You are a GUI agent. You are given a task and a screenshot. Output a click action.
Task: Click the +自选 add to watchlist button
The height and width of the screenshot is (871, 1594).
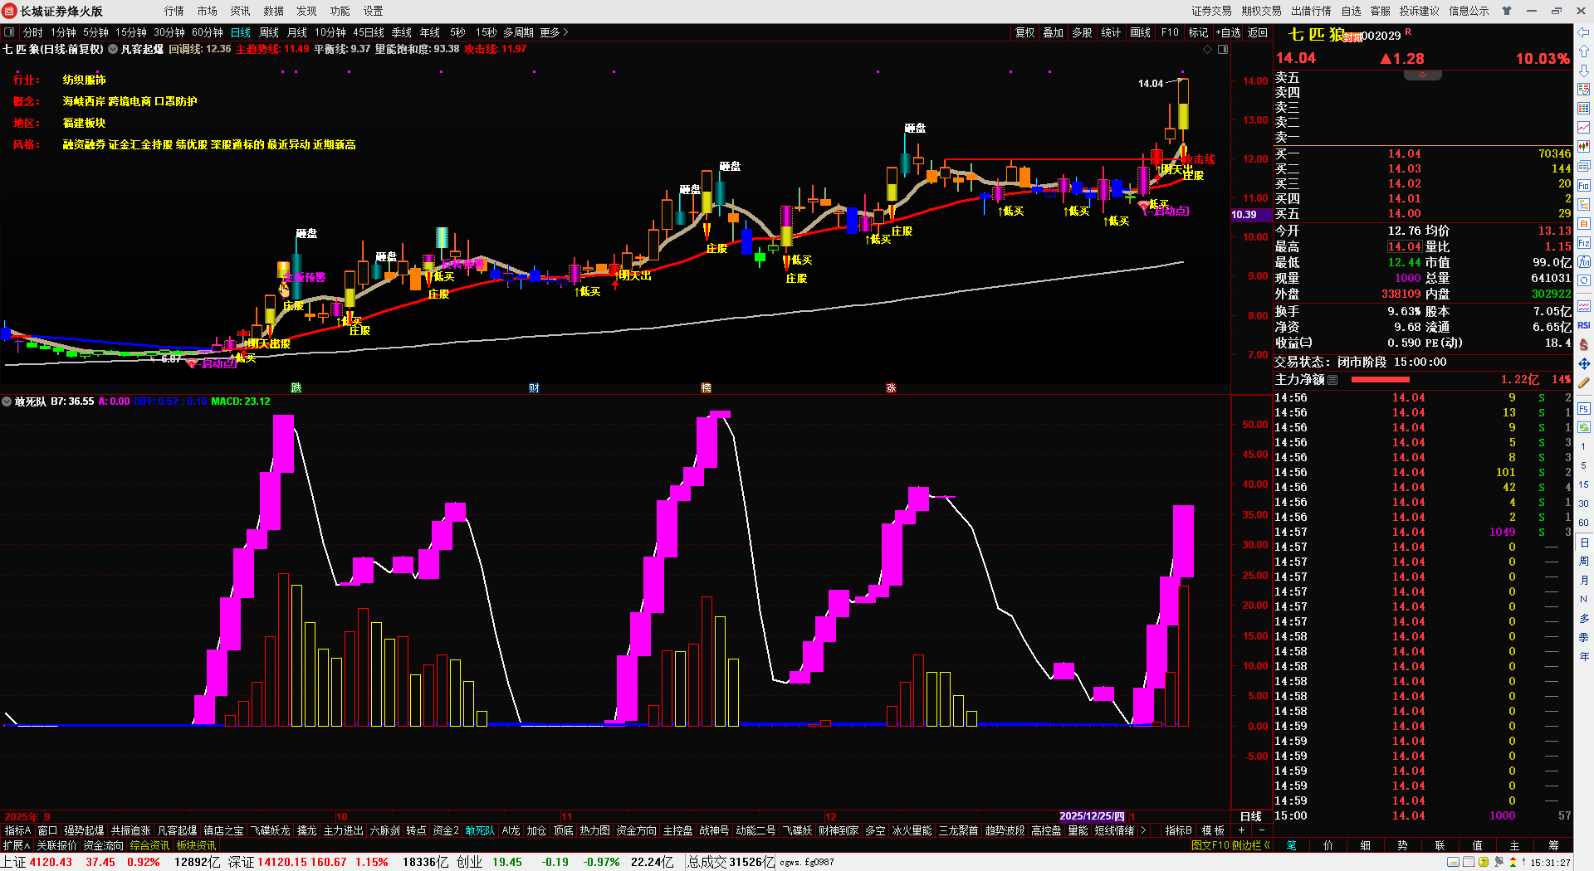pos(1229,32)
